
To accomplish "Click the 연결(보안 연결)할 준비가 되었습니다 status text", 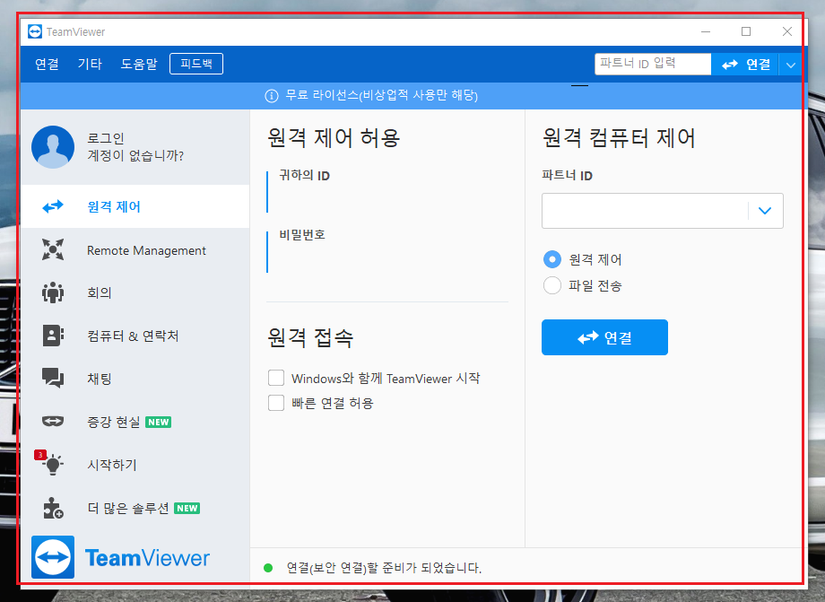I will coord(384,568).
